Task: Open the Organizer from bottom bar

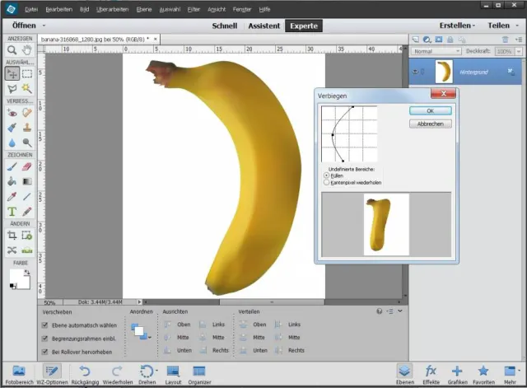Action: point(198,372)
